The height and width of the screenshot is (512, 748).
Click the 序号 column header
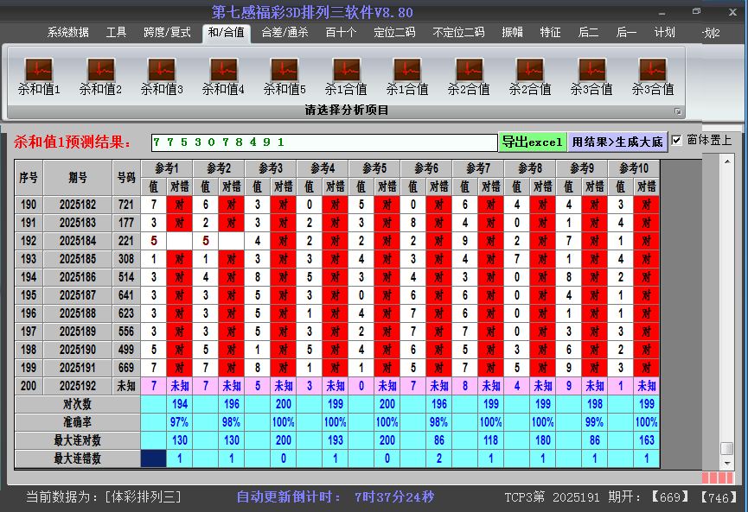click(x=29, y=178)
